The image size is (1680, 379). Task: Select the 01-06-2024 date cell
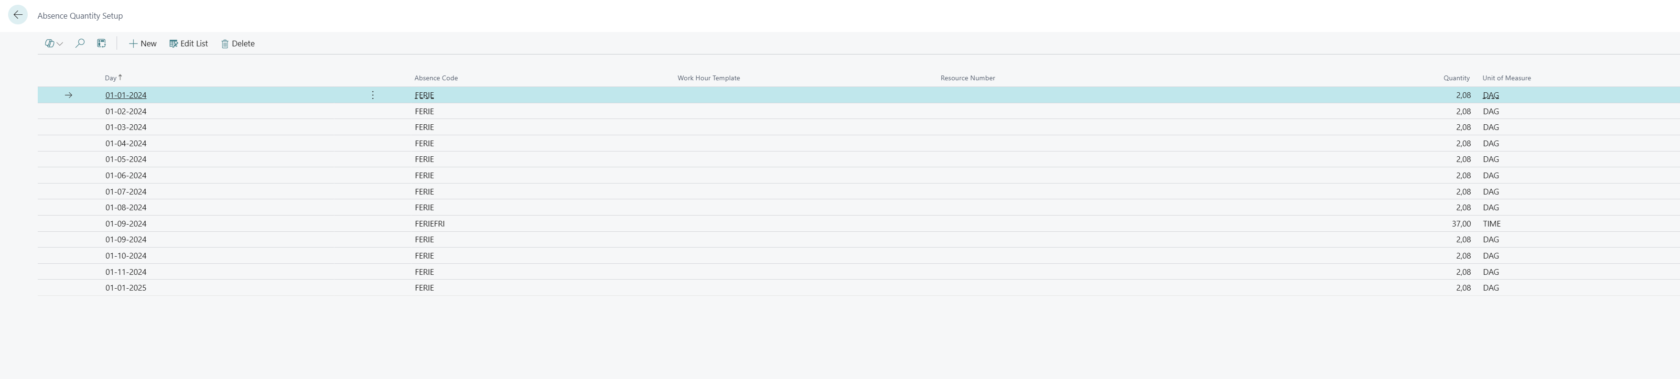[126, 175]
